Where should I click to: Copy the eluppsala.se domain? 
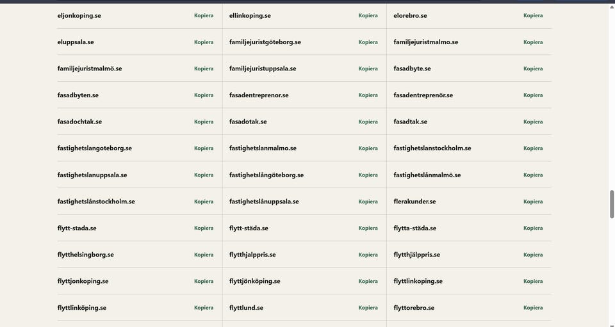204,42
